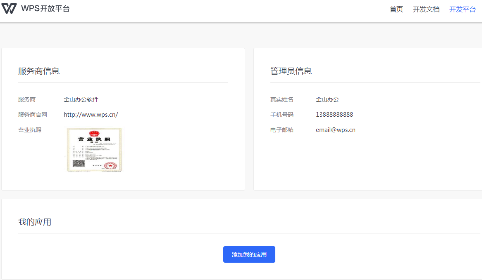Click the 金山办公软件 provider name
Screen dimensions: 482x280
pos(81,99)
